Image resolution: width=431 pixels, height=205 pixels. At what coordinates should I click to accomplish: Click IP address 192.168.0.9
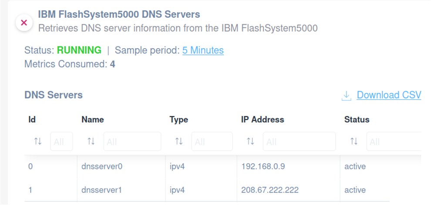[x=263, y=167]
